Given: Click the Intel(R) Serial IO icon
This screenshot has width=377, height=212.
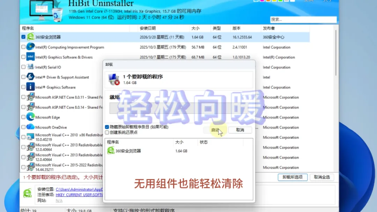Looking at the screenshot, I should pyautogui.click(x=30, y=67).
